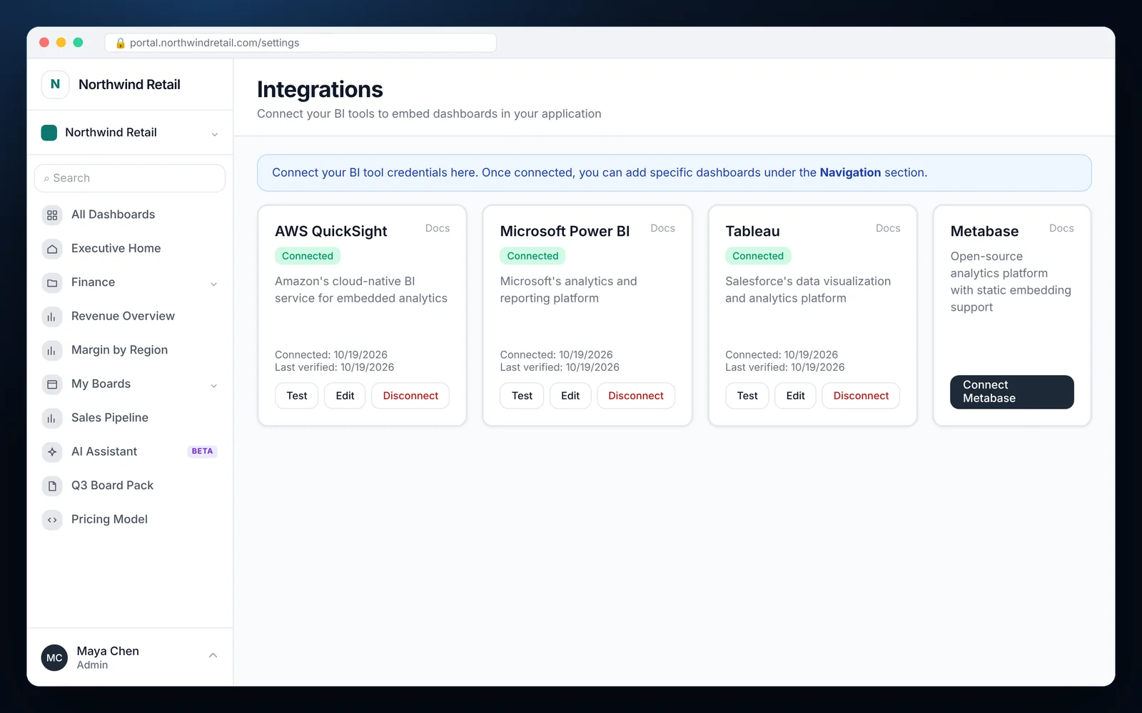
Task: Click the Northwind Retail N logo
Action: pyautogui.click(x=55, y=84)
